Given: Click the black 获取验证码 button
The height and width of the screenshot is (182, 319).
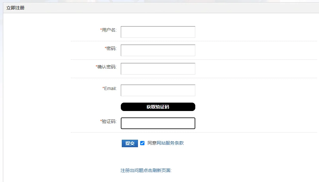Looking at the screenshot, I should point(158,107).
